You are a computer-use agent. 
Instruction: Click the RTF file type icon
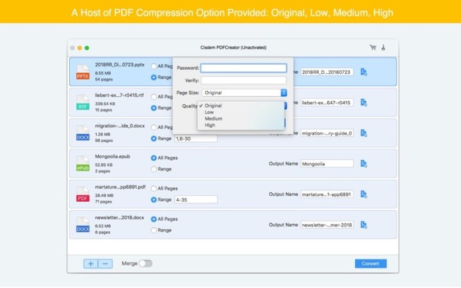coord(82,103)
